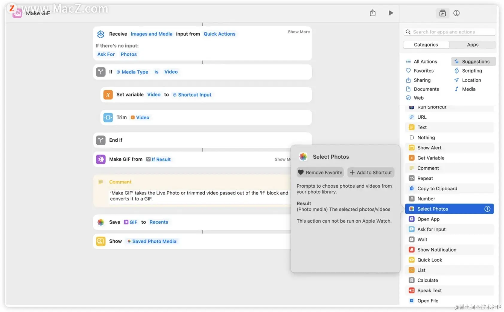Expand Show More on Receive action

point(299,32)
